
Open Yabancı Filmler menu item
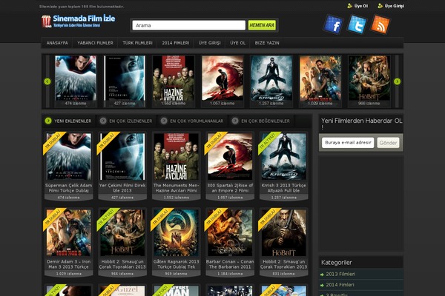(96, 43)
